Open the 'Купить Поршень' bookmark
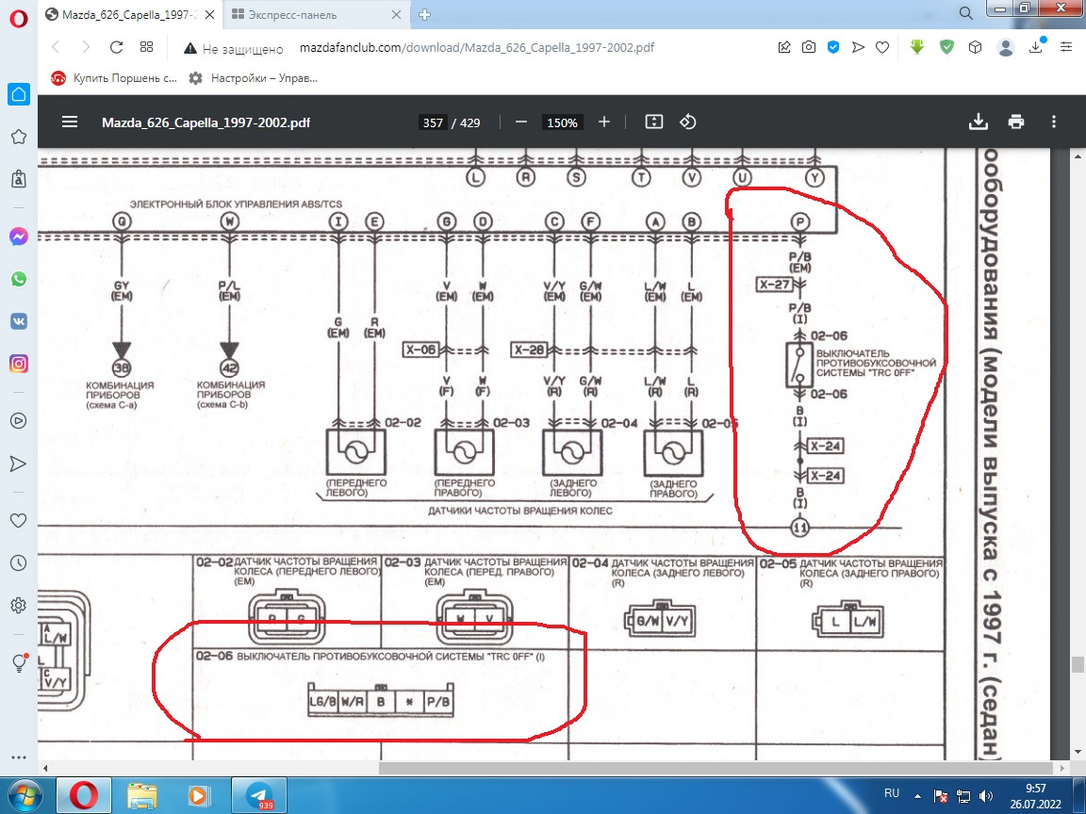 click(113, 78)
